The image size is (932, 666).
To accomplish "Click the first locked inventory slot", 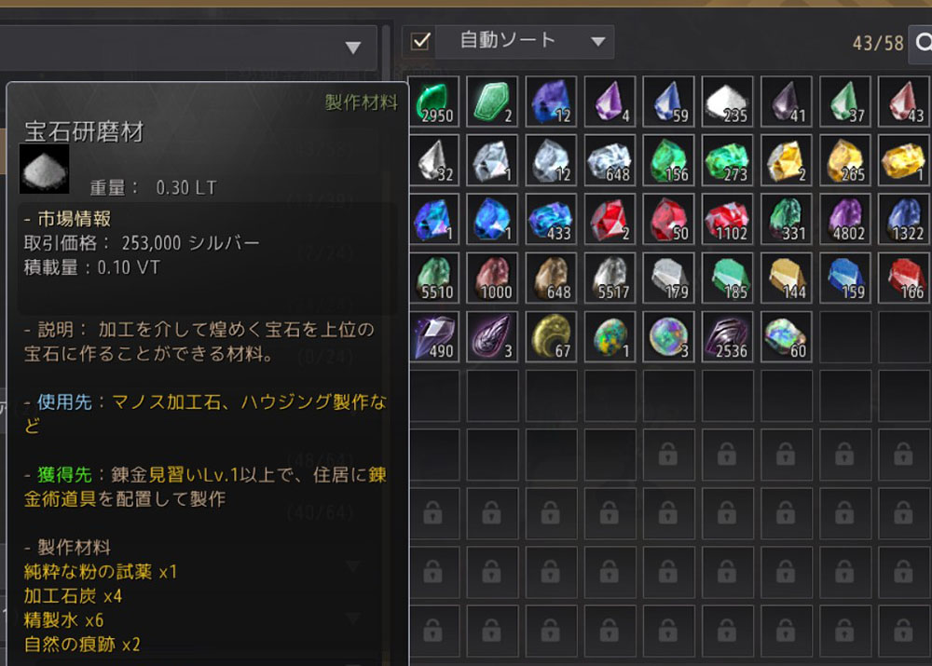I will click(x=668, y=455).
